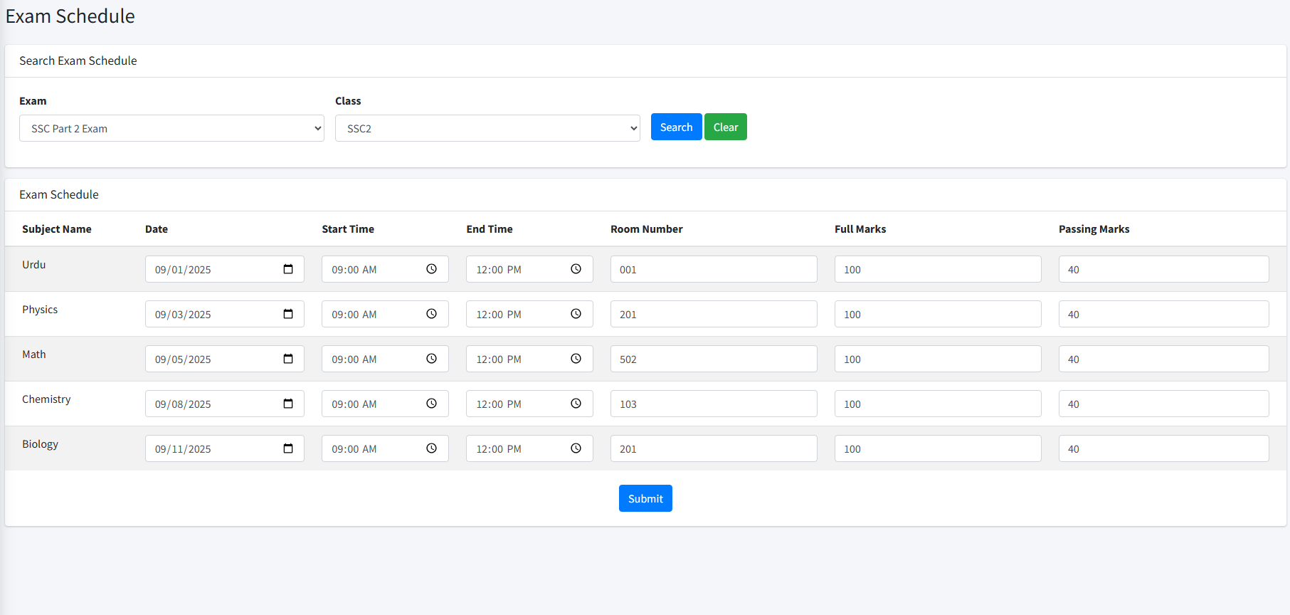
Task: Open clock picker for Biology end time
Action: tap(576, 448)
